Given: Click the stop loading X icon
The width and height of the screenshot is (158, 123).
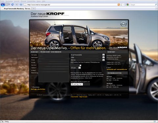Looking at the screenshot, I should coord(17,5).
